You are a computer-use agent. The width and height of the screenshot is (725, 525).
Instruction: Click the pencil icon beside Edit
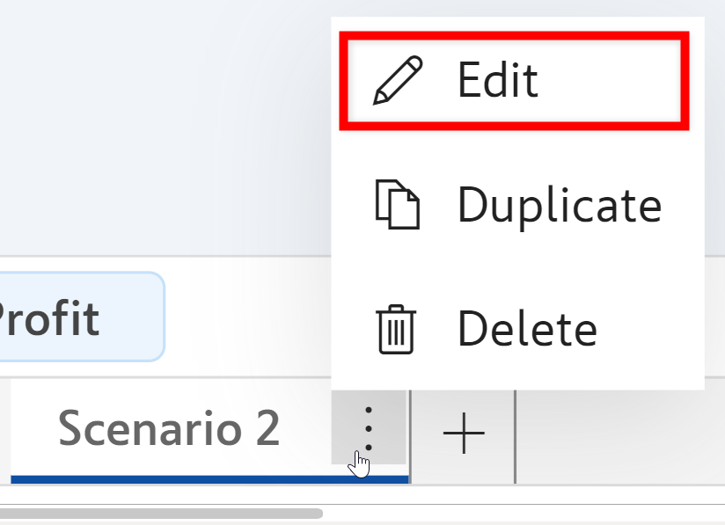[x=398, y=80]
